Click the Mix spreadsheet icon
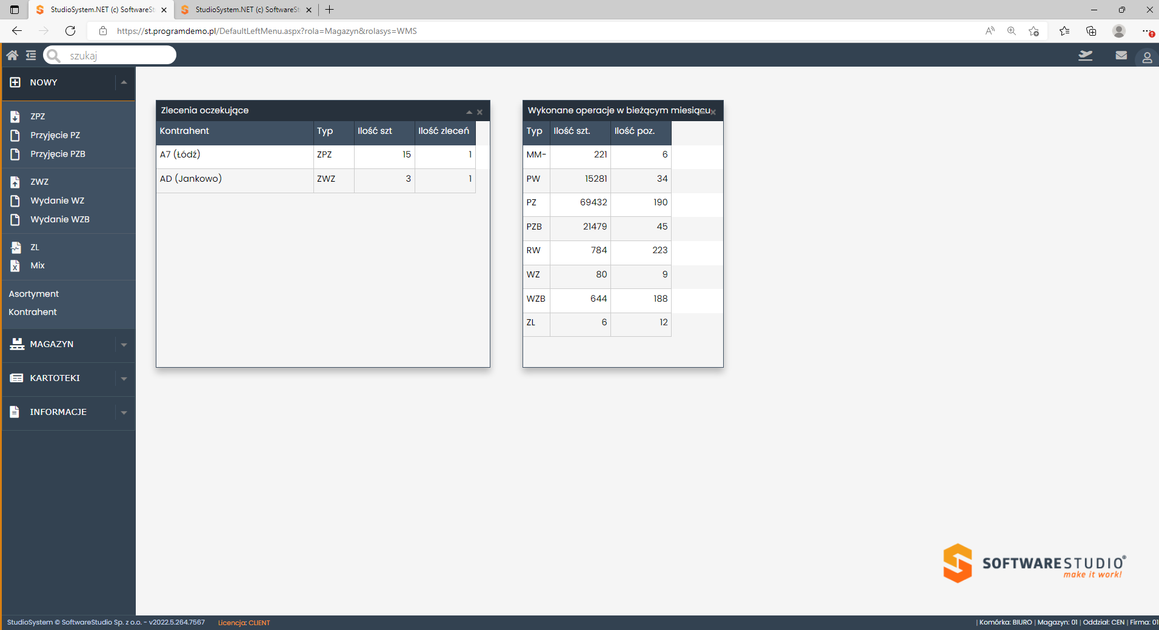 15,265
